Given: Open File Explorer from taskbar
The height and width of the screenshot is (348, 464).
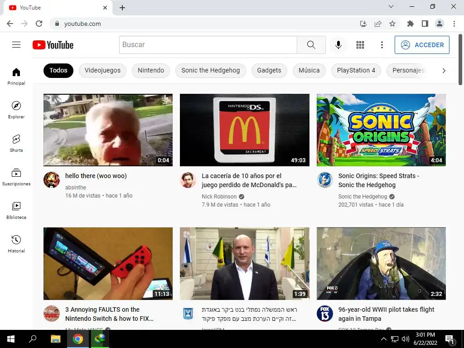Looking at the screenshot, I should [x=55, y=339].
